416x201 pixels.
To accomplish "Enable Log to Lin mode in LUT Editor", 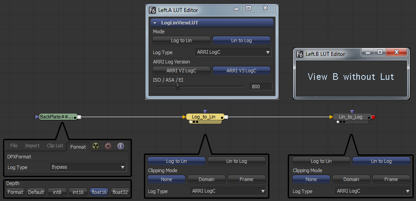I will coord(181,40).
